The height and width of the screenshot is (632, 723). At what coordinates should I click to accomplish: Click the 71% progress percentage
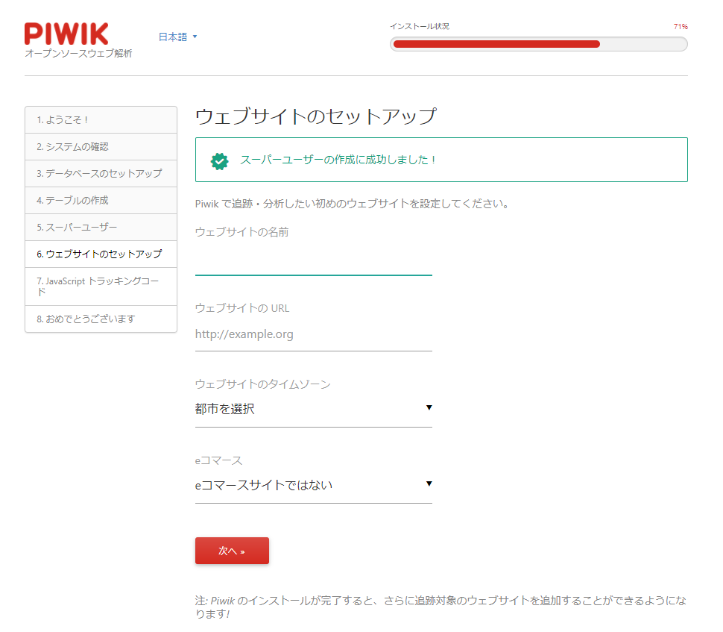681,26
